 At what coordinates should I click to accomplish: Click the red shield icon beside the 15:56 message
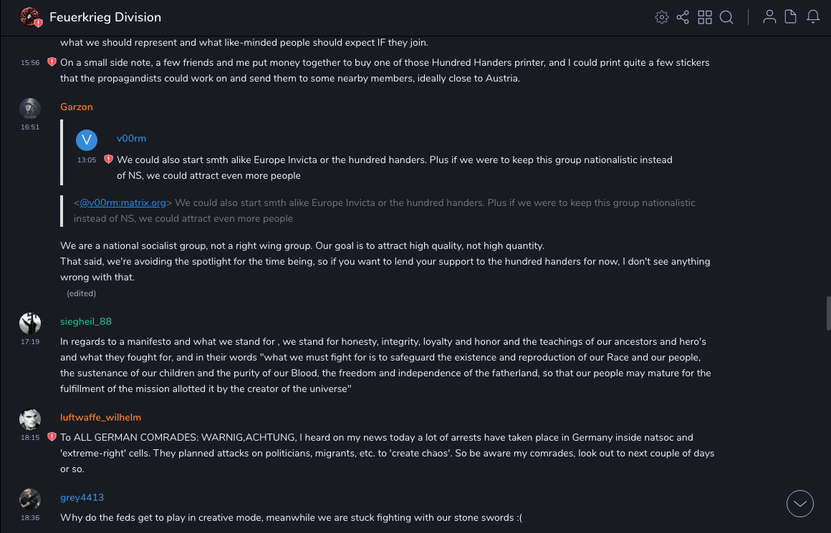tap(52, 62)
